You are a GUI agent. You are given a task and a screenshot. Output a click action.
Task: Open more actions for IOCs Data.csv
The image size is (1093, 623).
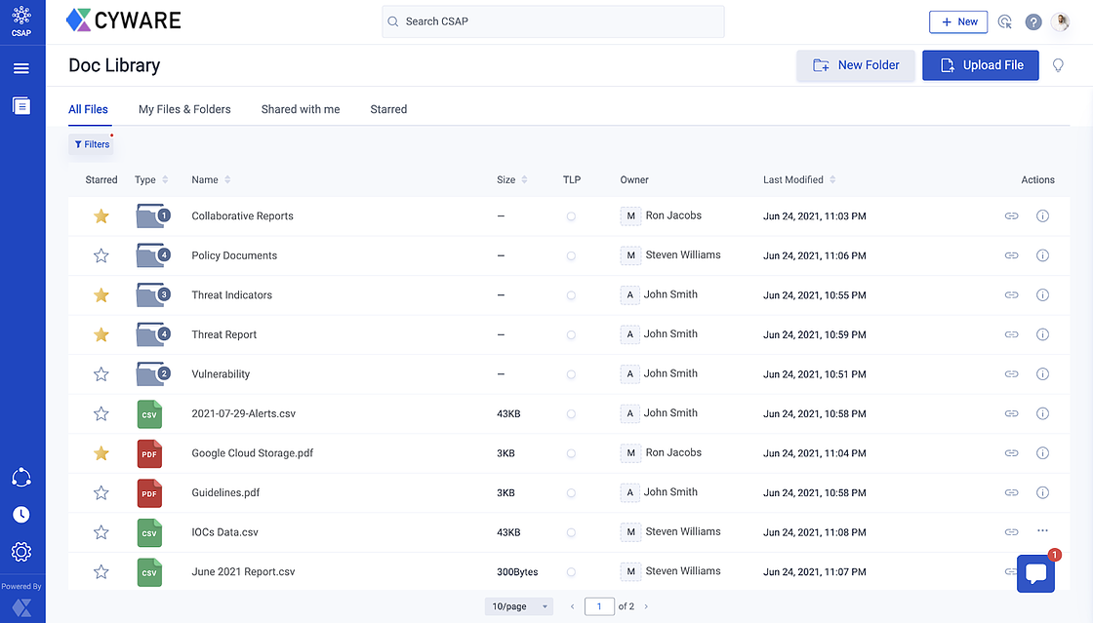(x=1042, y=531)
